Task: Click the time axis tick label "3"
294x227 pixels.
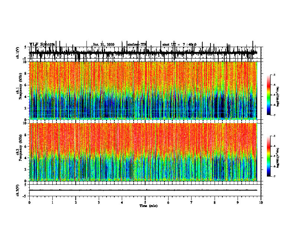Action: click(99, 203)
